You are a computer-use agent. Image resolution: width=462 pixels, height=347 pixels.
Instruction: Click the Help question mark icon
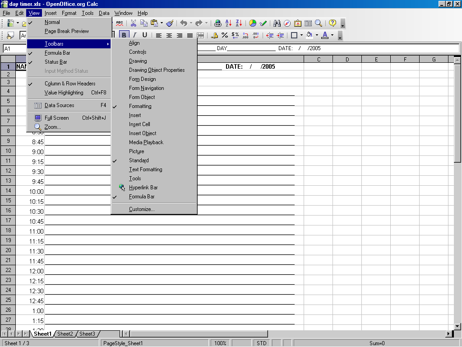pyautogui.click(x=333, y=23)
